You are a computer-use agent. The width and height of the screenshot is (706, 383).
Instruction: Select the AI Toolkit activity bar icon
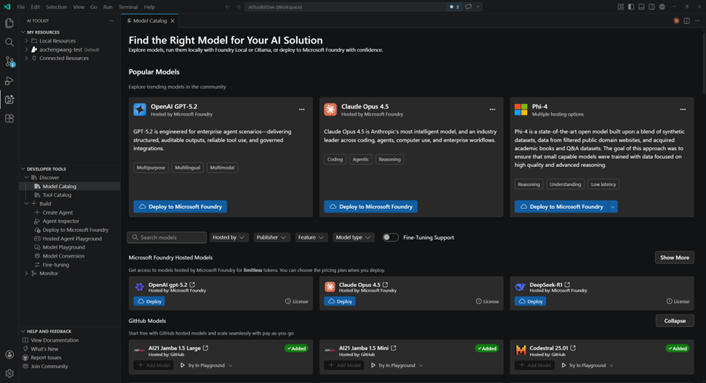point(9,100)
